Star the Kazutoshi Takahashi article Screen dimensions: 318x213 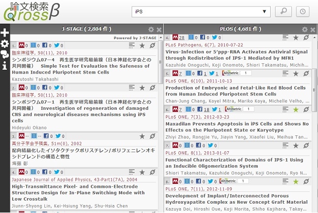[x=142, y=45]
